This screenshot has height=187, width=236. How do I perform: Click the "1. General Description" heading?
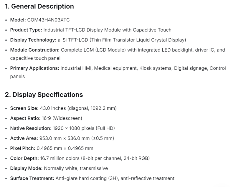[x=39, y=6]
